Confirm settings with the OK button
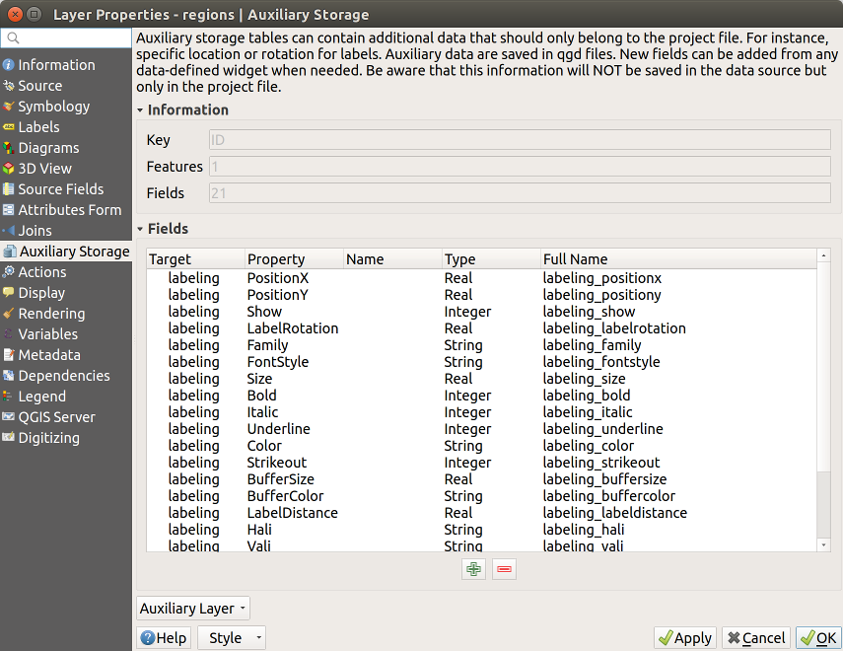This screenshot has width=843, height=651. point(818,638)
